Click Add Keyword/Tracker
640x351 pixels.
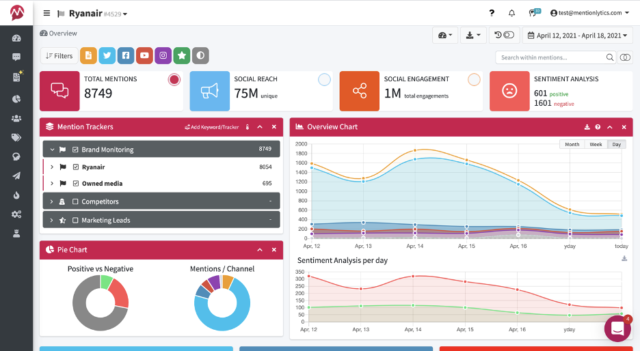pyautogui.click(x=211, y=127)
